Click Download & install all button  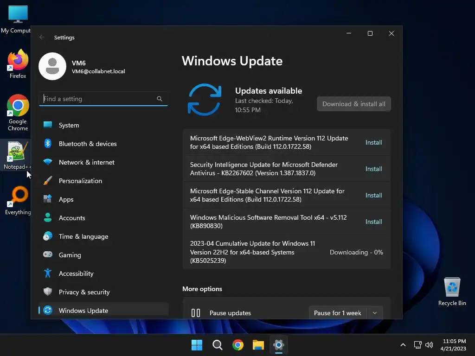[354, 104]
